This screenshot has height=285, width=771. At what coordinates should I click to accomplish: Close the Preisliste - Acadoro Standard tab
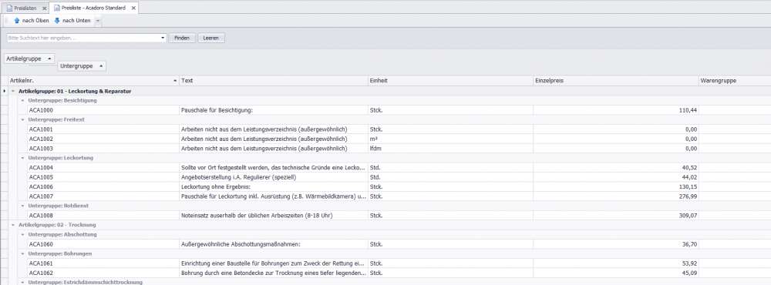[x=133, y=8]
